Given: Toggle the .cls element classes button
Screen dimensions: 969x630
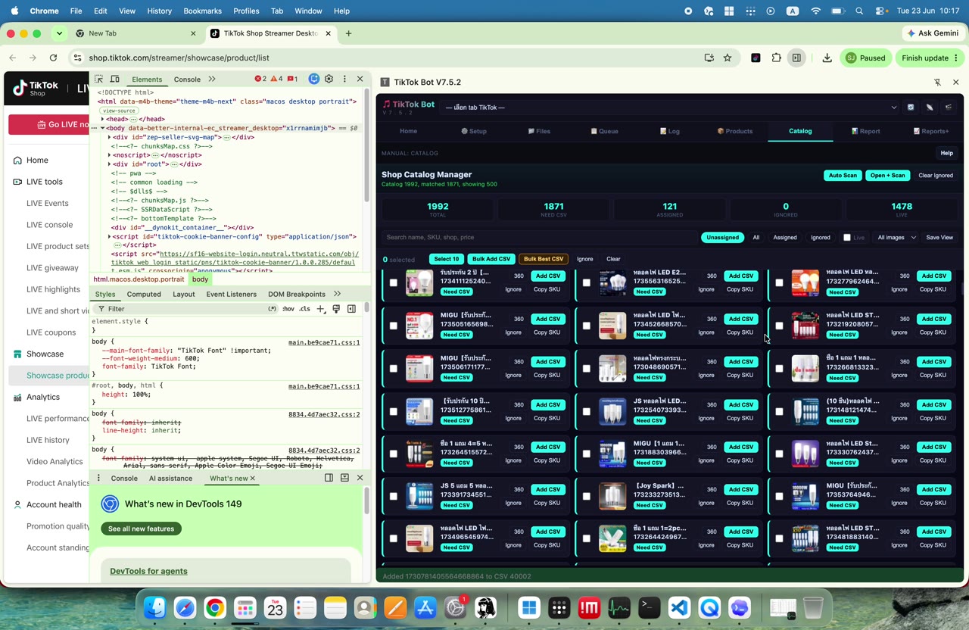Looking at the screenshot, I should tap(304, 309).
